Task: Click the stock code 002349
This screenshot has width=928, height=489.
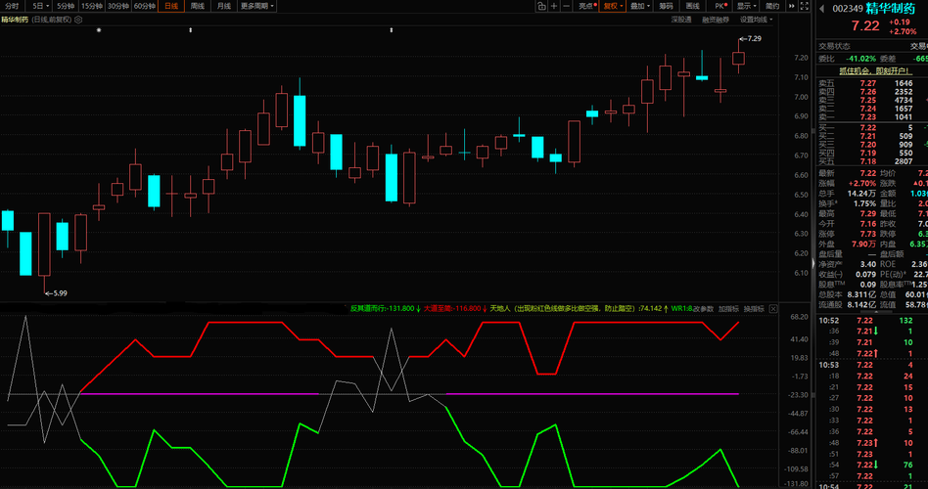Action: [x=847, y=9]
